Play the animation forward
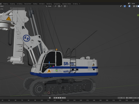This screenshot has width=139, height=104. click(61, 98)
